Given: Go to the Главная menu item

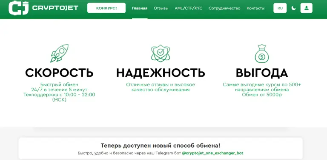Looking at the screenshot, I should tap(140, 8).
